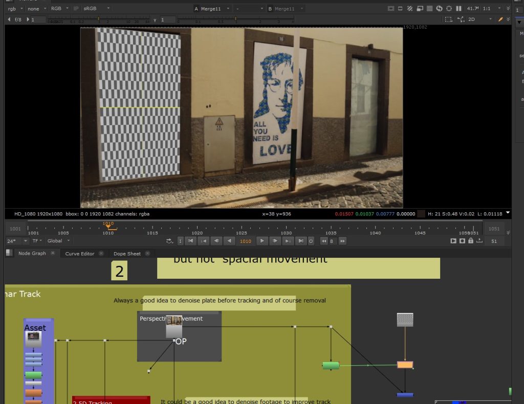
Task: Play the sequence forward
Action: [x=262, y=241]
